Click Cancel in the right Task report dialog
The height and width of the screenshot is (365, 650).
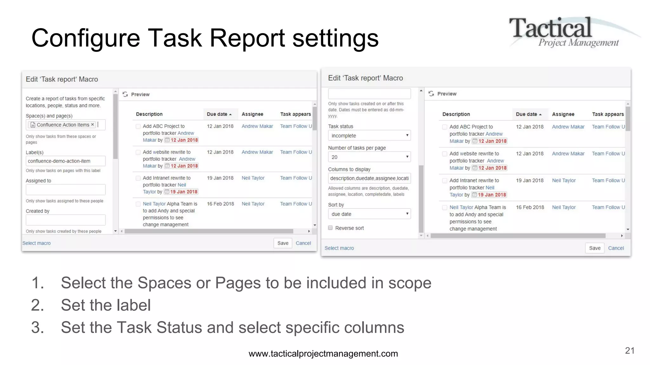pyautogui.click(x=616, y=248)
